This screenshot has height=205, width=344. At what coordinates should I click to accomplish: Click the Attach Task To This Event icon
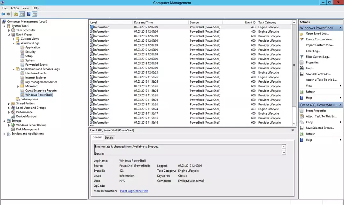(x=302, y=117)
